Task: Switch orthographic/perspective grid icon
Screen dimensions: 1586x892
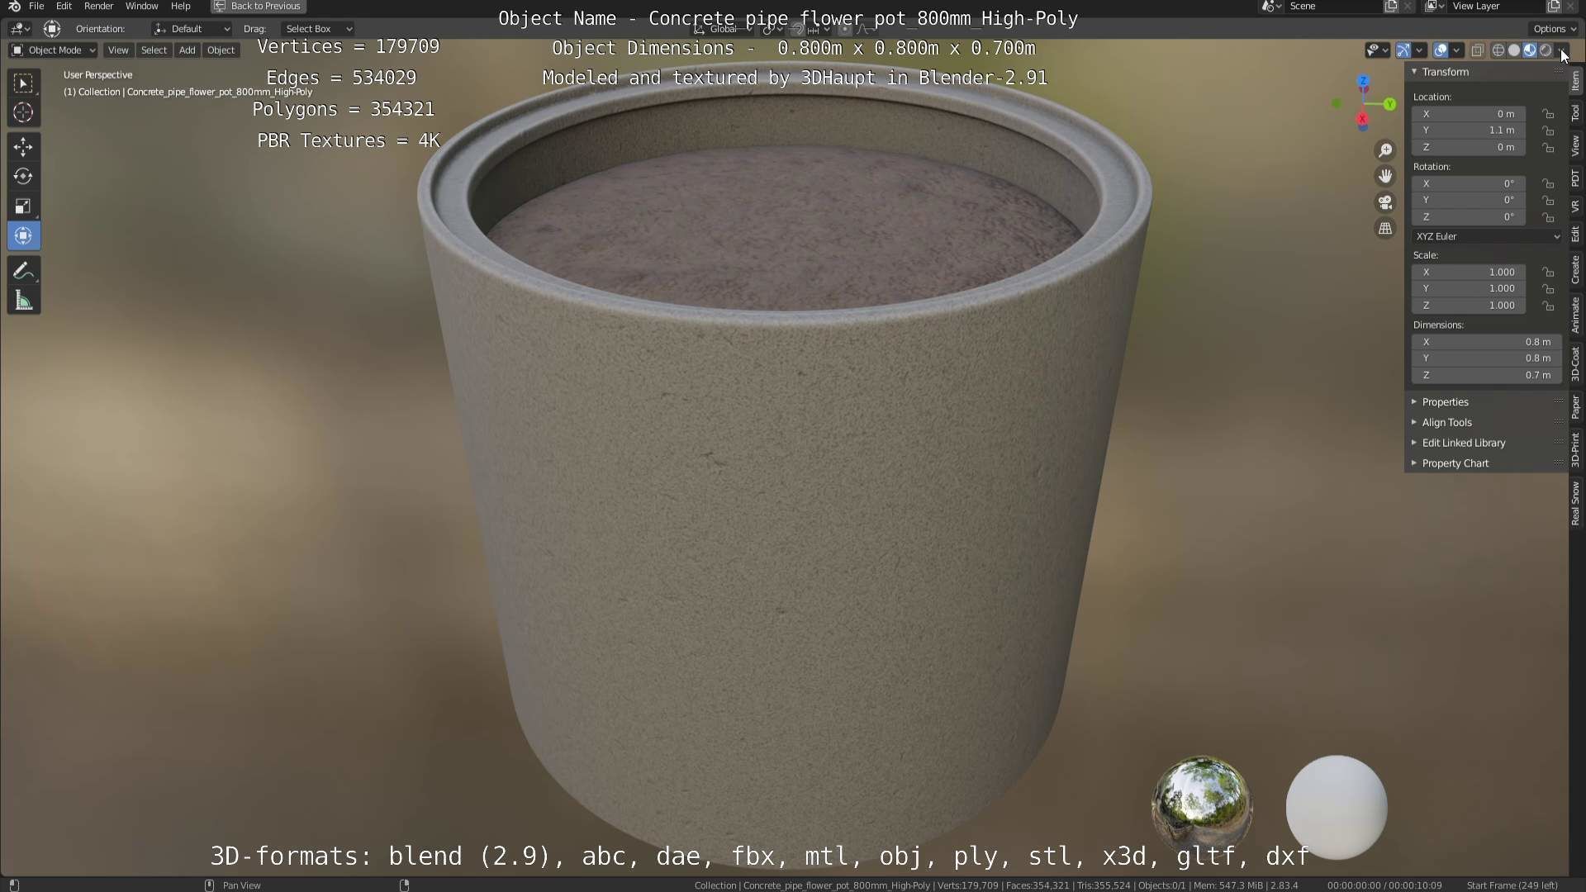Action: 1385,229
